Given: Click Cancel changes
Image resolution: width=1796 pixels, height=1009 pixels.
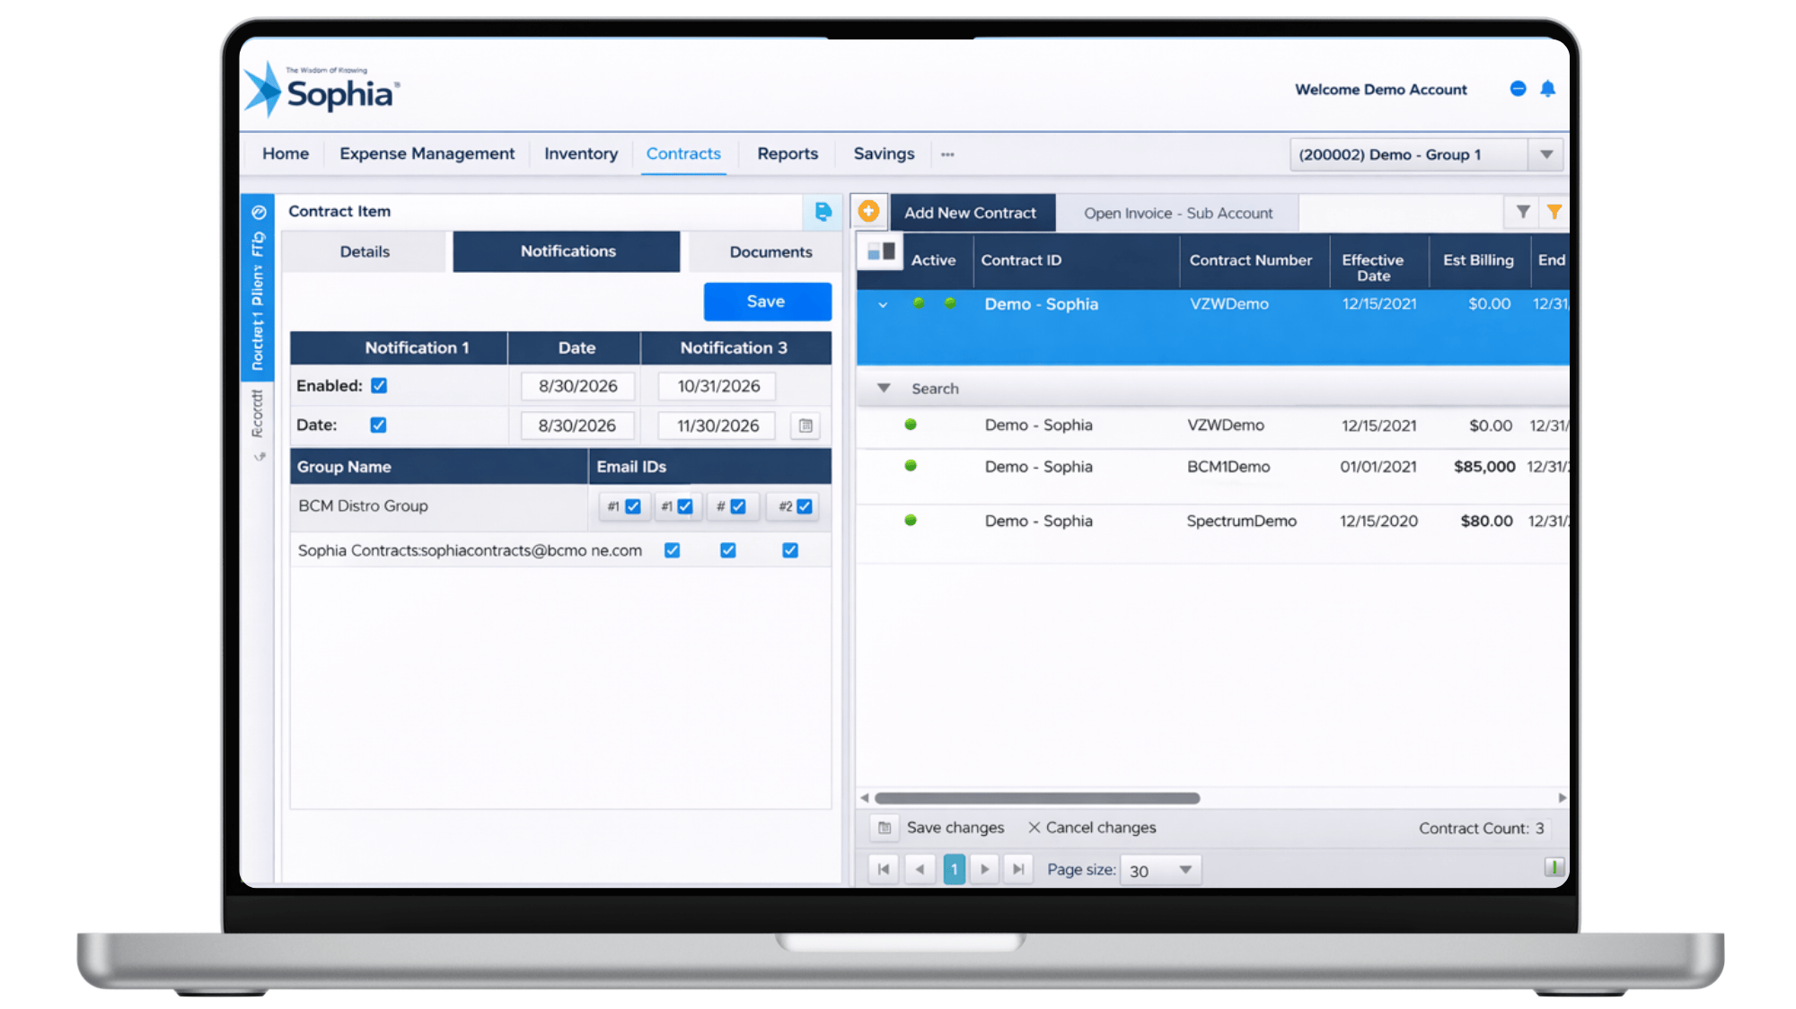Looking at the screenshot, I should [x=1092, y=828].
